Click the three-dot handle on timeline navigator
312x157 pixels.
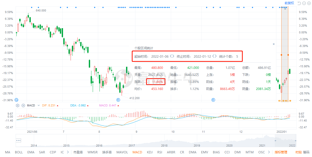point(18,140)
